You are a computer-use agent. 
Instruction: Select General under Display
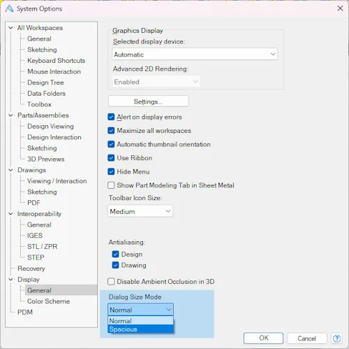click(39, 290)
